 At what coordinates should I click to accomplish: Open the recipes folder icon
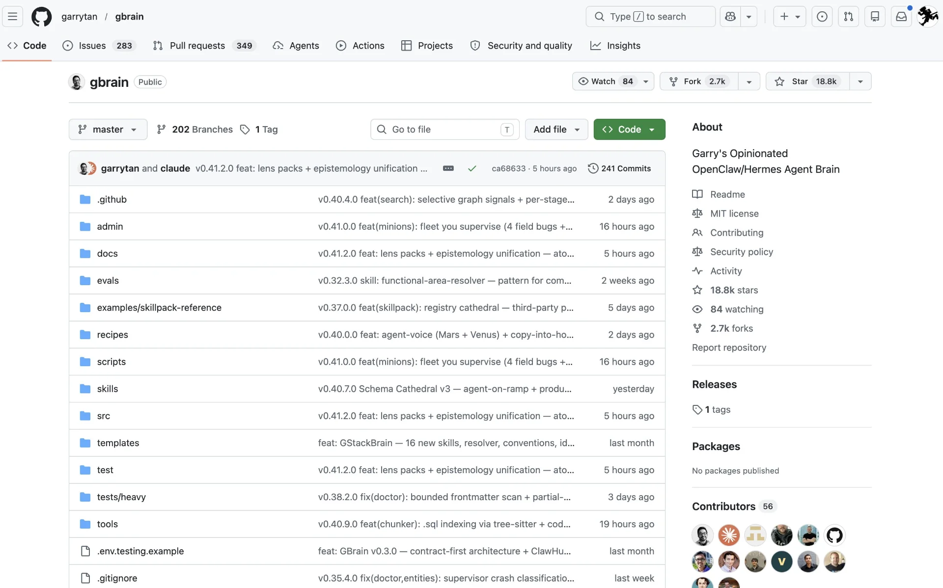[85, 334]
